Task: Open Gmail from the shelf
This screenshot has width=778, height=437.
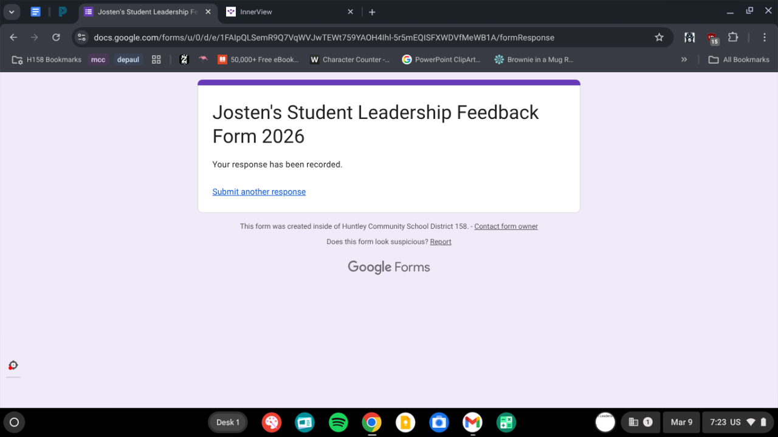Action: pos(472,422)
